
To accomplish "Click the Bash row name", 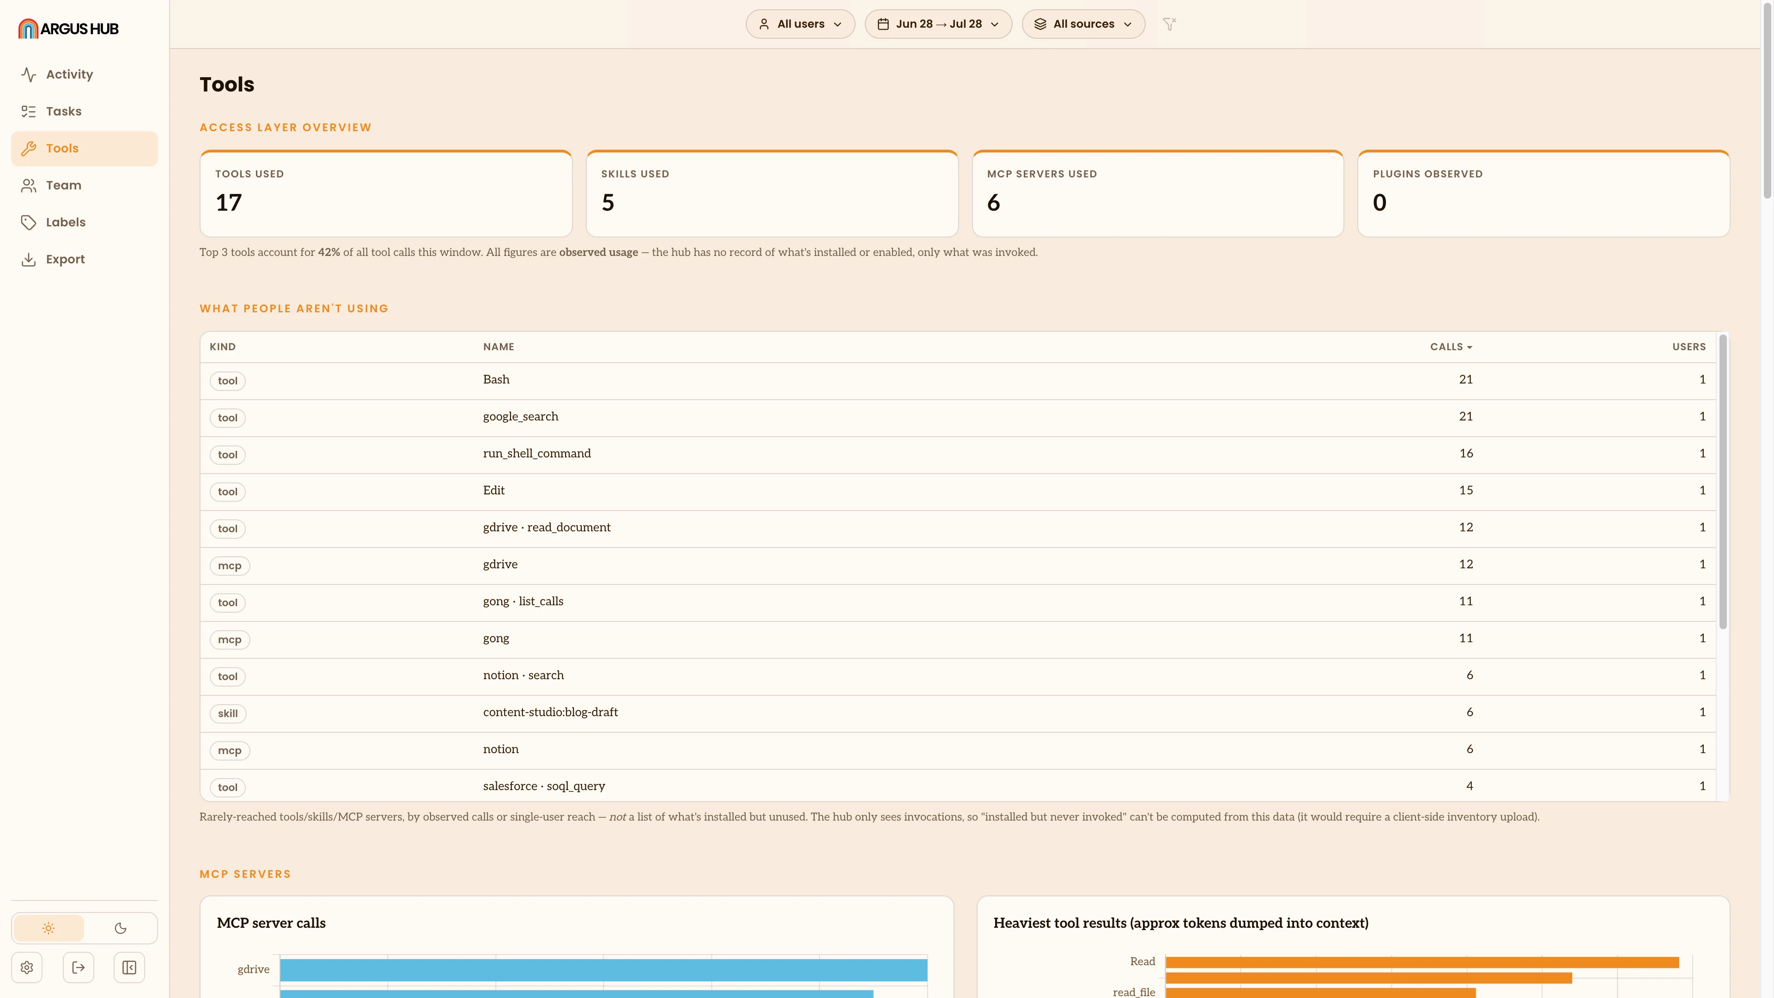I will tap(496, 379).
